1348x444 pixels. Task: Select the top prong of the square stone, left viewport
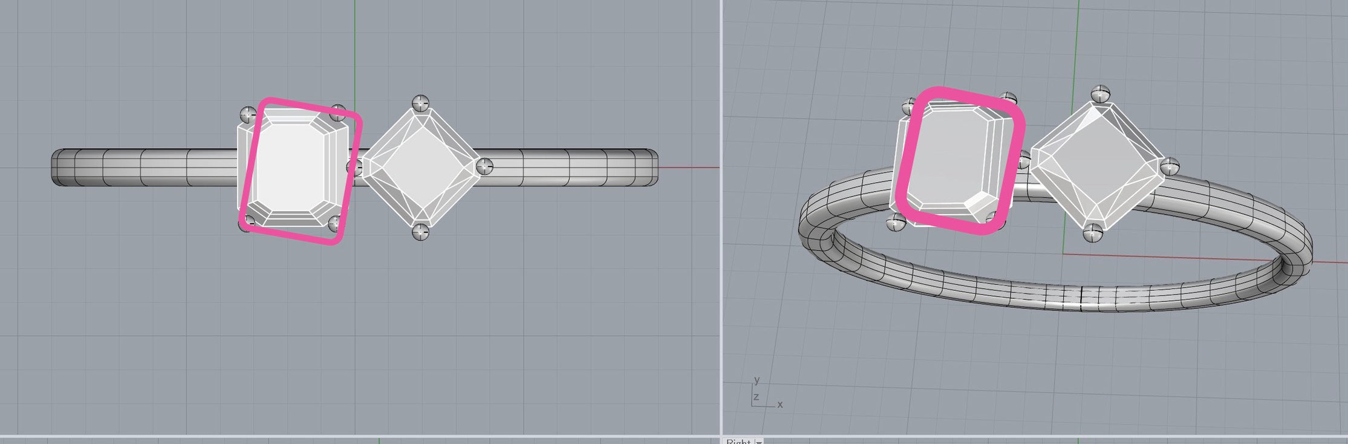coord(420,103)
